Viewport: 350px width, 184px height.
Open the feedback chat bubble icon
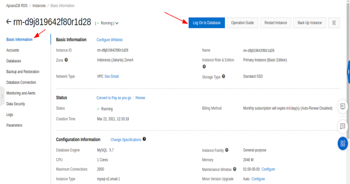coord(342,126)
